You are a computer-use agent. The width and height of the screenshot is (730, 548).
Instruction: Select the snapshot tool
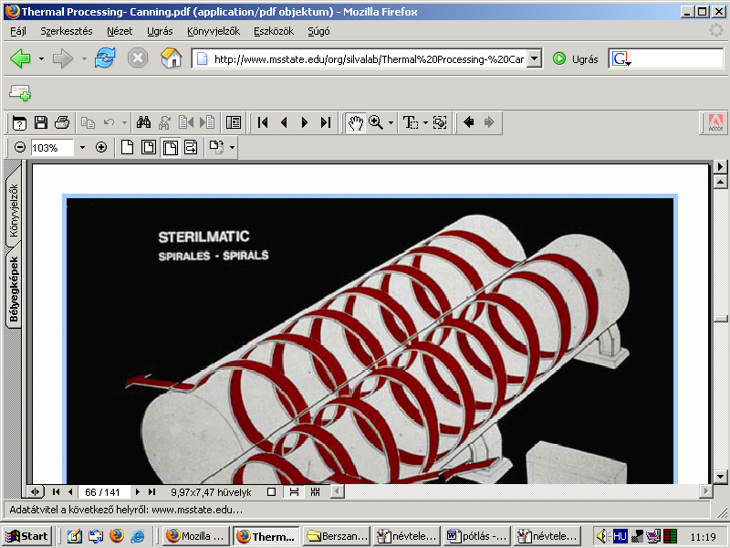(x=440, y=122)
